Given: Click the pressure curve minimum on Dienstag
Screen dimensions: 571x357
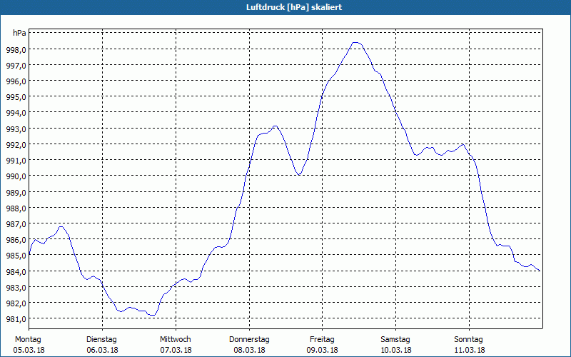Looking at the screenshot, I should click(152, 315).
